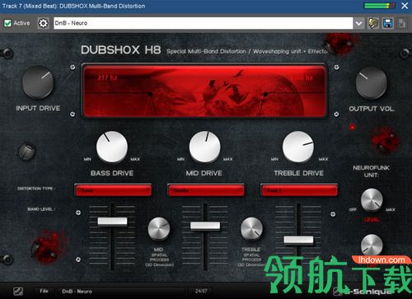Screen dimensions: 412x299
Task: Click the grayed-out delete preset icon
Action: pyautogui.click(x=402, y=23)
